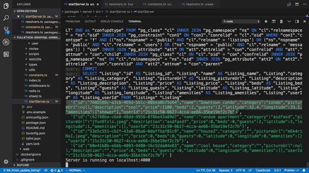The image size is (309, 173).
Task: Click terminal input cursor line
Action: [x=67, y=165]
